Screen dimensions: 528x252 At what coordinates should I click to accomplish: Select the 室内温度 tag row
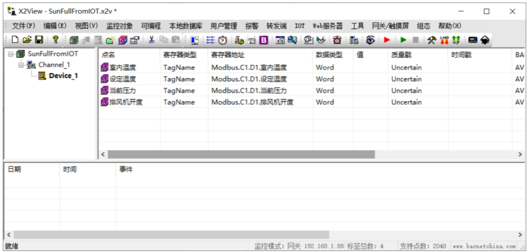311,67
